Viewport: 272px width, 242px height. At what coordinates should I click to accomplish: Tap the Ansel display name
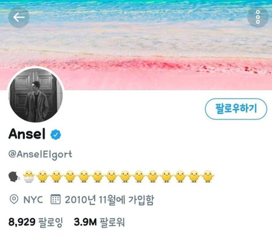coord(27,134)
